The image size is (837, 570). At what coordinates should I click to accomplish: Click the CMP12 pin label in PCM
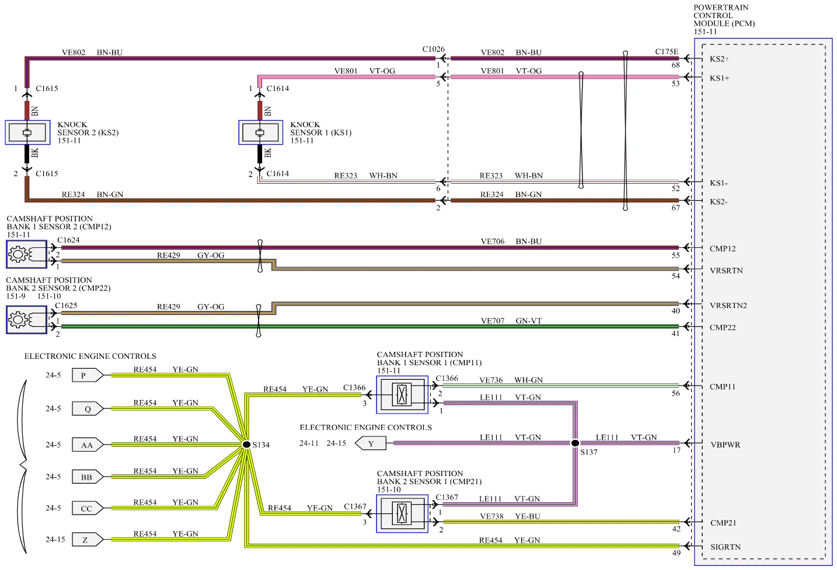pos(723,249)
